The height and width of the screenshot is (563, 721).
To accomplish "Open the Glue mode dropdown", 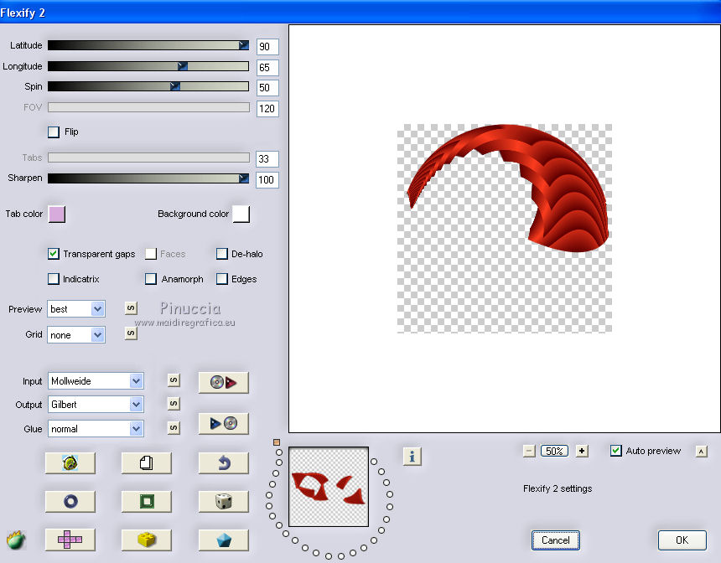I will (x=96, y=429).
